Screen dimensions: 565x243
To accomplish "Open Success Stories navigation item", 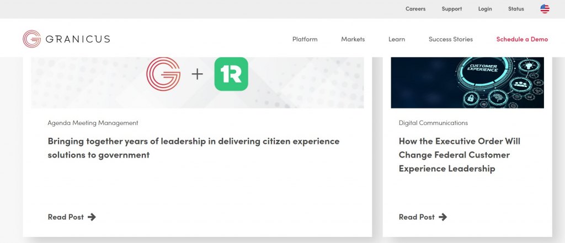I will pyautogui.click(x=450, y=39).
